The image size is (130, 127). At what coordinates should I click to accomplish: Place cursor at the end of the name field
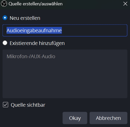(x=93, y=30)
